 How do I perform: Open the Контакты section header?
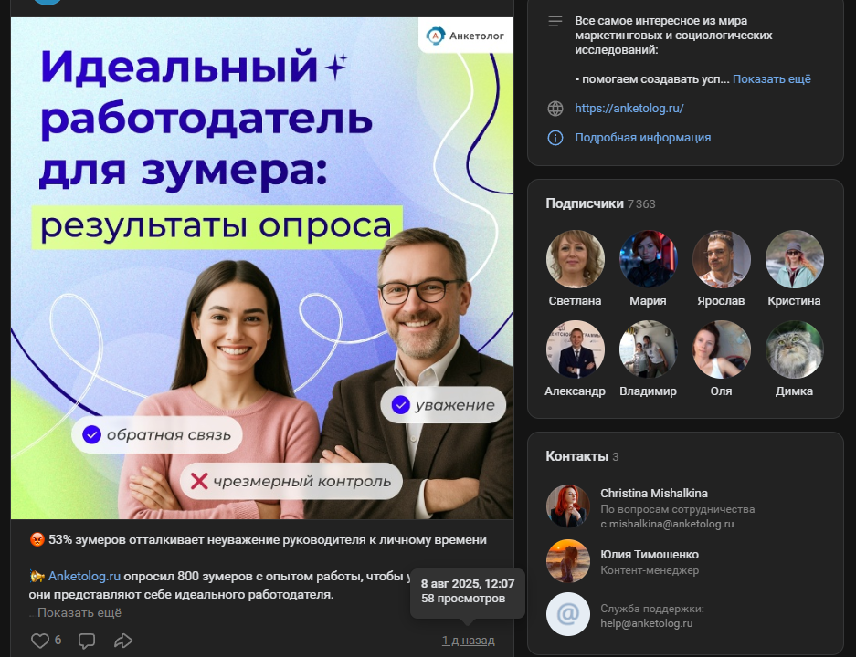(x=577, y=457)
